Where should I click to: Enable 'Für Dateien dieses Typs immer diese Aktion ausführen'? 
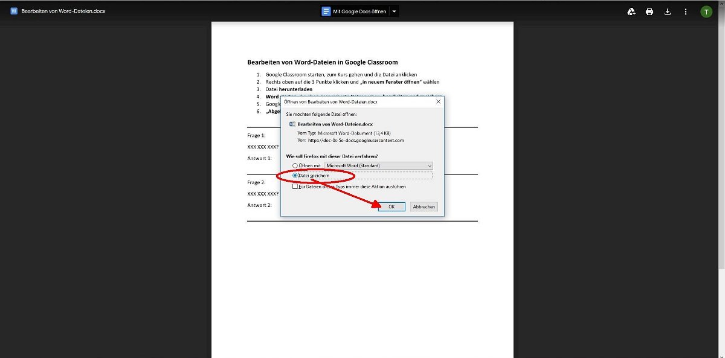295,187
